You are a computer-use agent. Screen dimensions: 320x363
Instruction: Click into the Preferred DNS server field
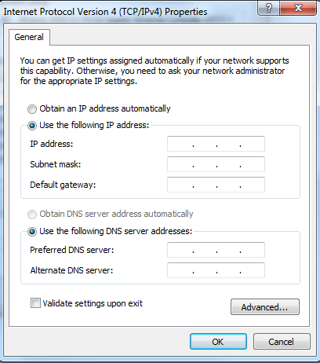[216, 250]
